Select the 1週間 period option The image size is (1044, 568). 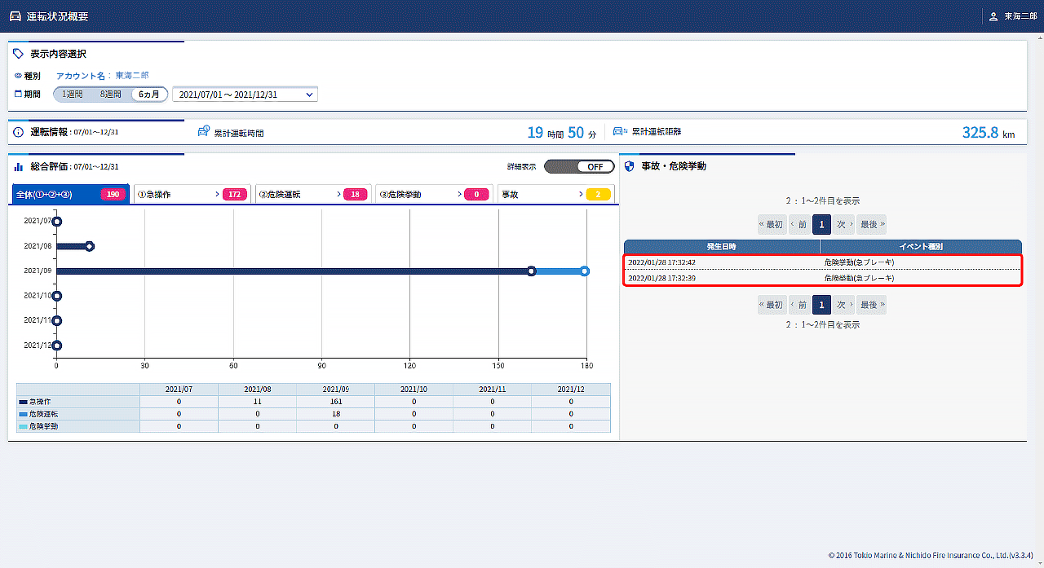[x=73, y=95]
